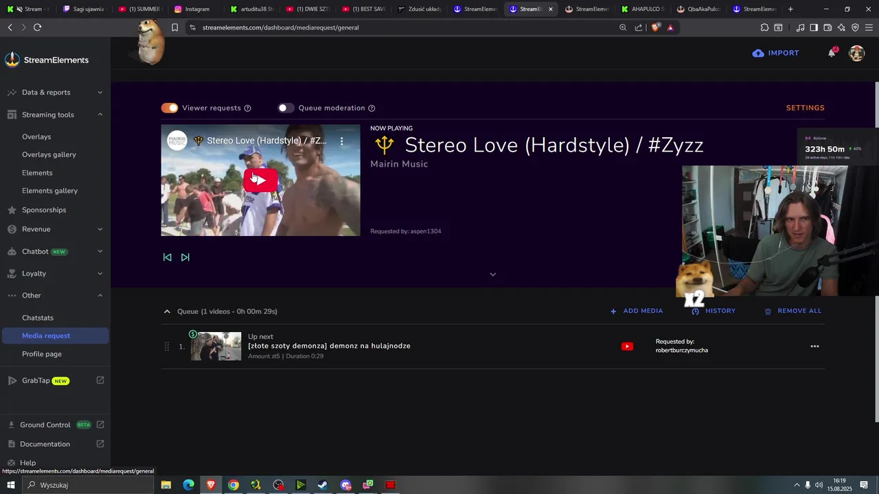Open GrabTap external link
Viewport: 879px width, 494px height.
pyautogui.click(x=55, y=381)
